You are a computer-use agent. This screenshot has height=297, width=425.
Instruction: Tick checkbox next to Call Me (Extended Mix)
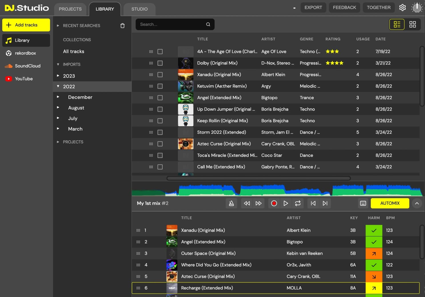click(x=160, y=167)
